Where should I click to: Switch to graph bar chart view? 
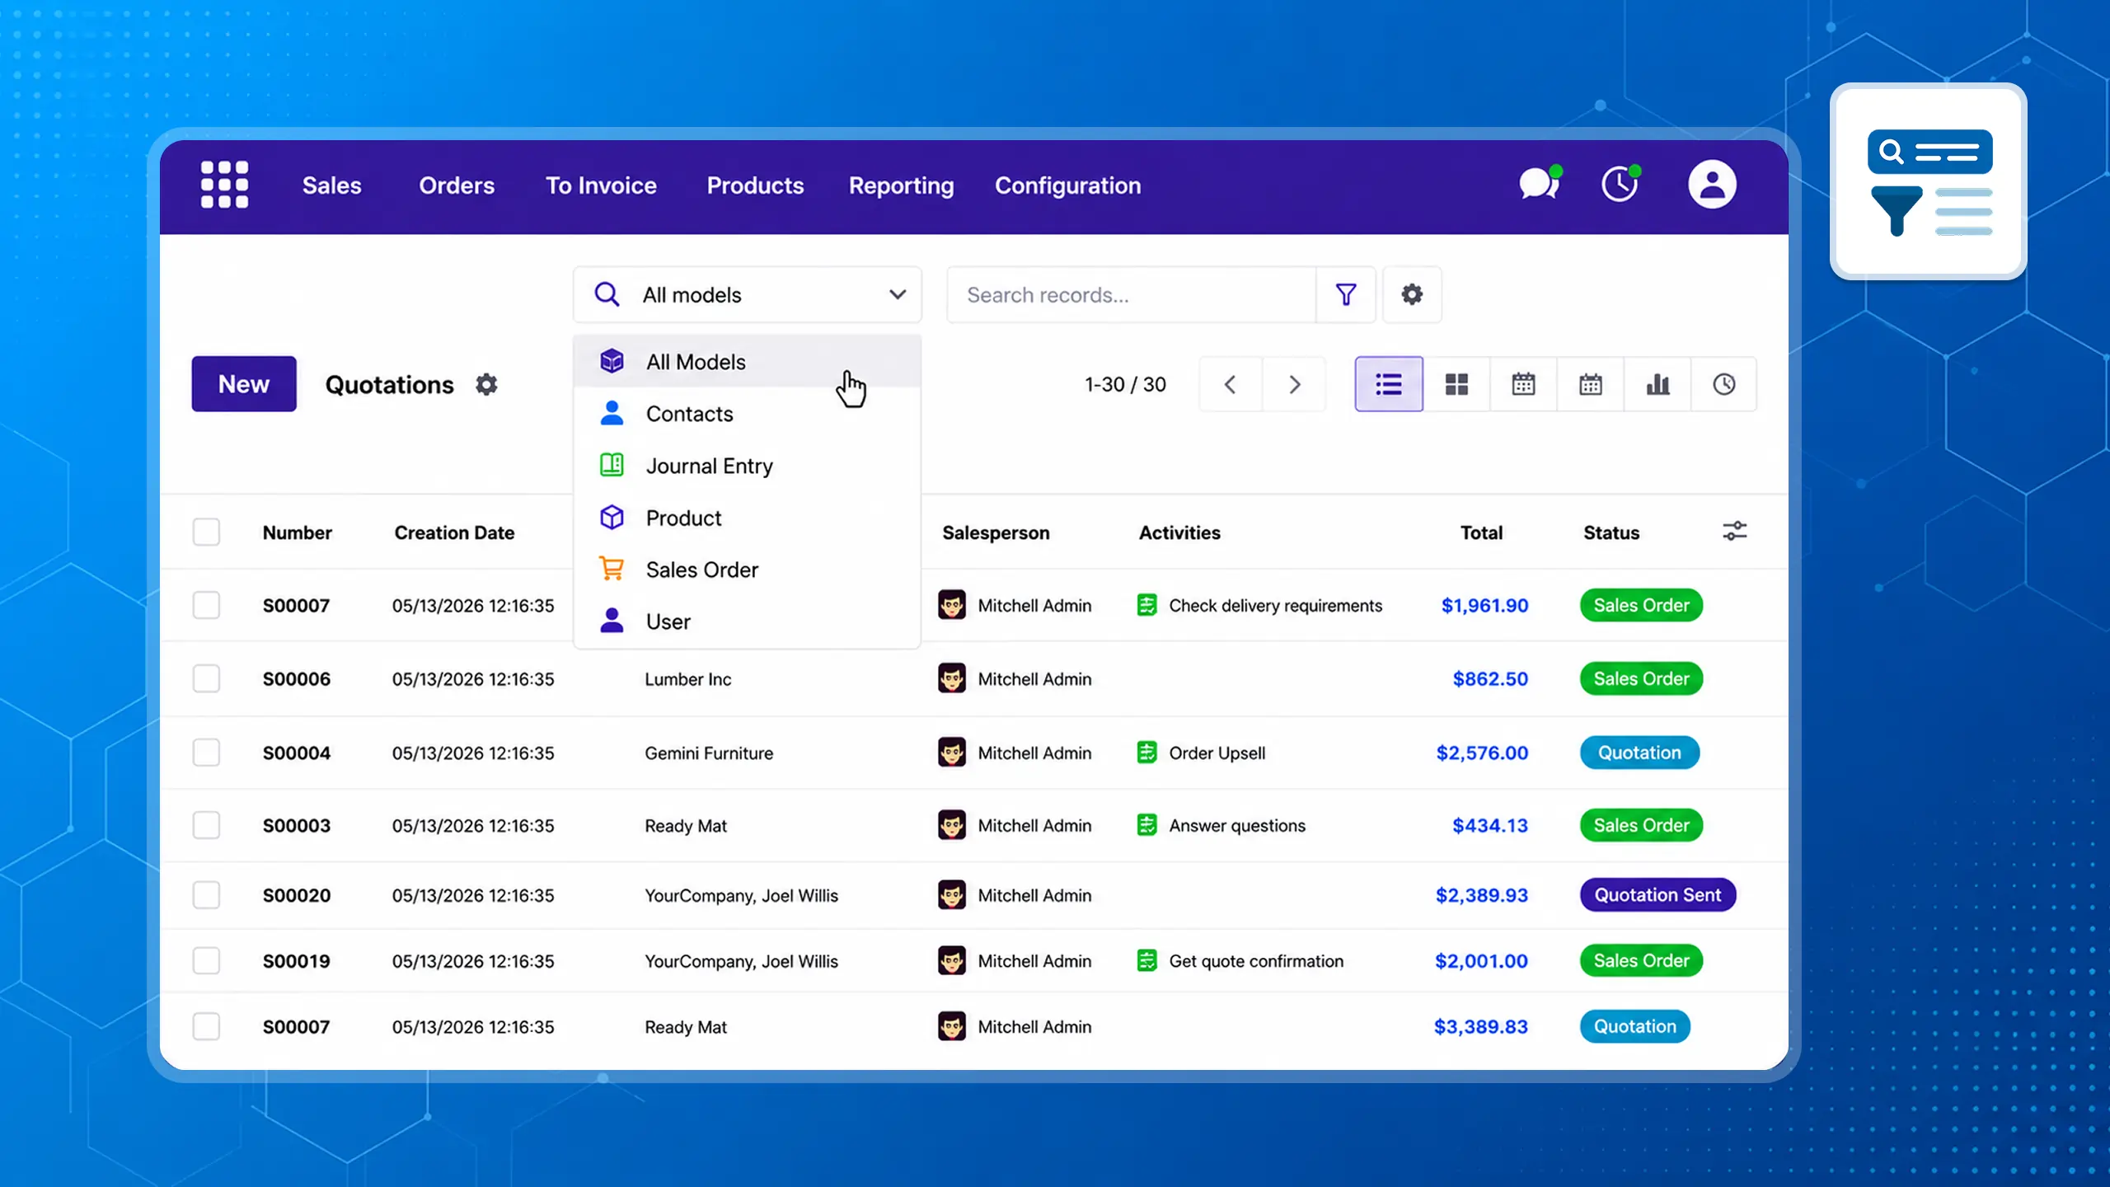1658,384
